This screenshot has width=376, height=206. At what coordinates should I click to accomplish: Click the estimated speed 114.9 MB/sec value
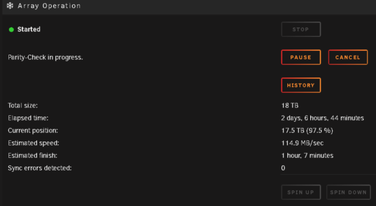[x=302, y=143]
